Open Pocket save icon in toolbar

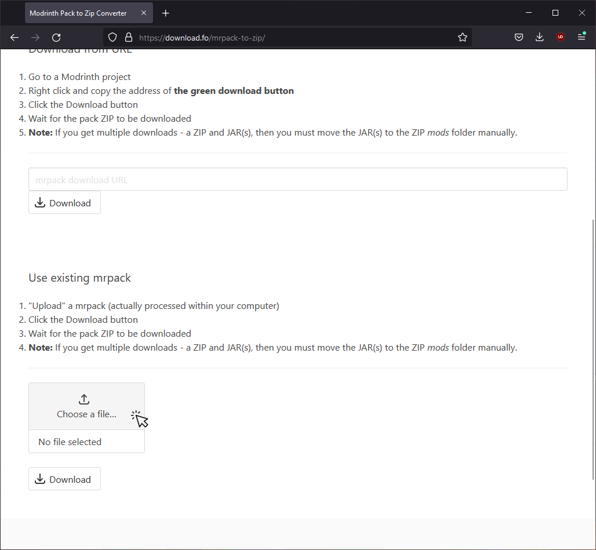click(x=519, y=37)
